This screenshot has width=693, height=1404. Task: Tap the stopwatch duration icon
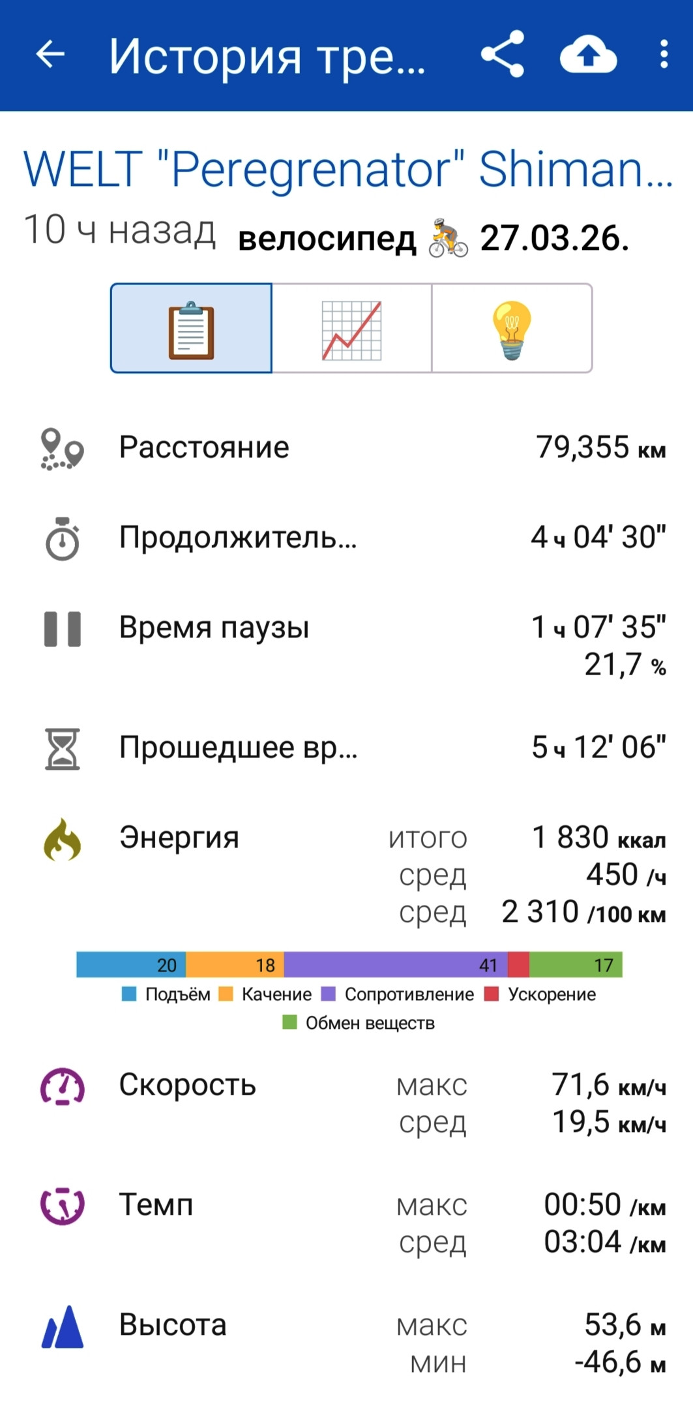tap(63, 538)
